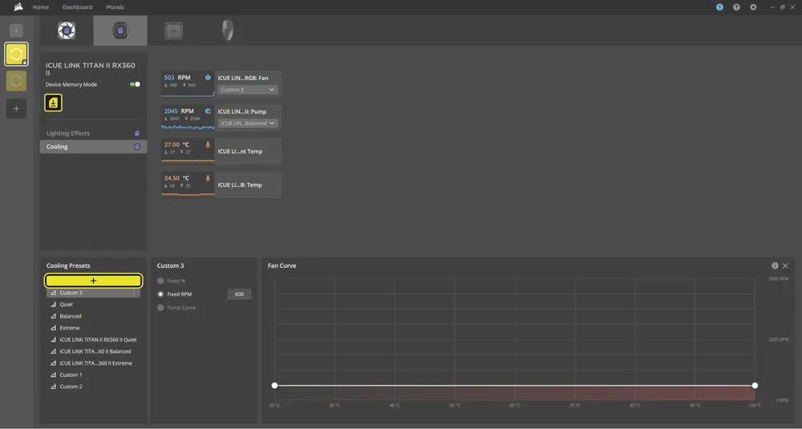802x429 pixels.
Task: Add a new profile with the sidebar plus
Action: 16,108
